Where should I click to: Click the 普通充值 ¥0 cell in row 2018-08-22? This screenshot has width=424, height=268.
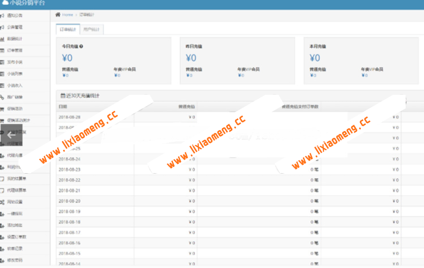(192, 180)
